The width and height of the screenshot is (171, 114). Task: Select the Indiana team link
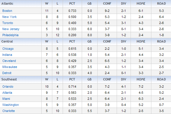pos(7,55)
